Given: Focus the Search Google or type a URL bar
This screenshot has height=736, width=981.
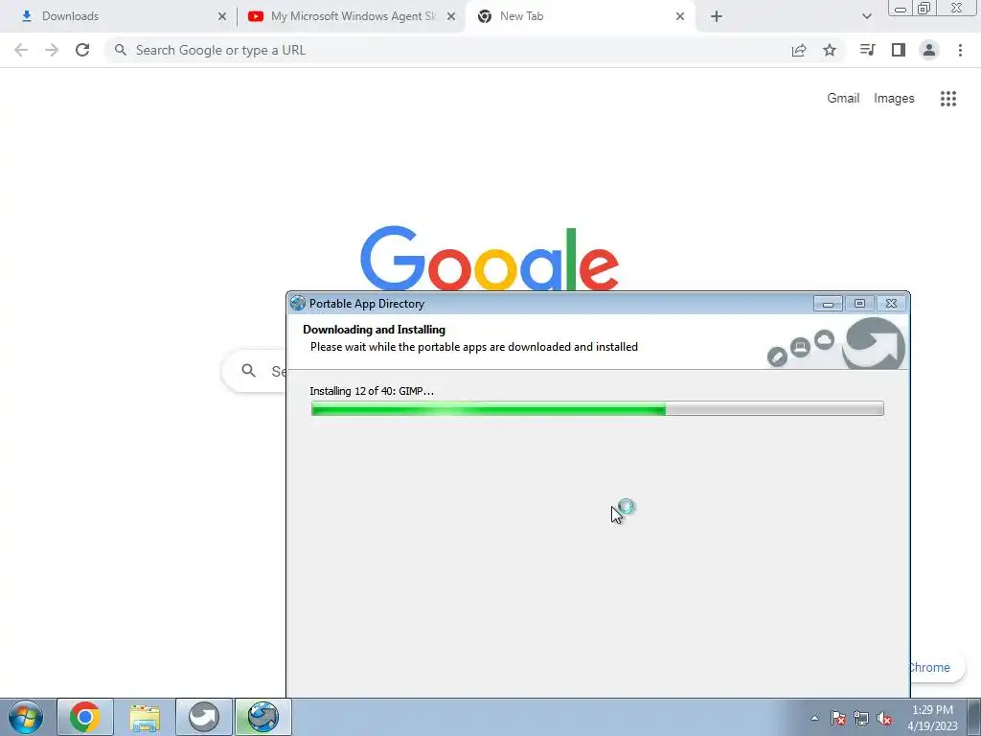Looking at the screenshot, I should tap(447, 50).
